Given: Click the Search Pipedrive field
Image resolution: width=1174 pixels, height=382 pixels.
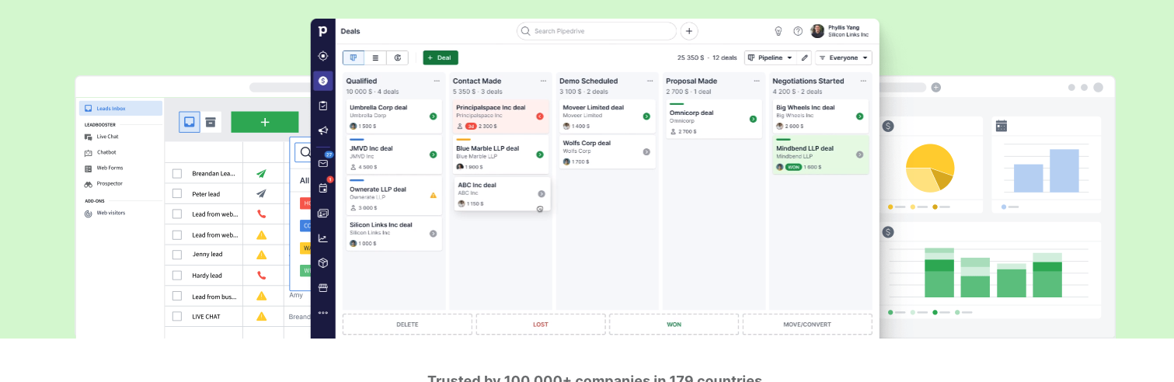Looking at the screenshot, I should [x=597, y=31].
